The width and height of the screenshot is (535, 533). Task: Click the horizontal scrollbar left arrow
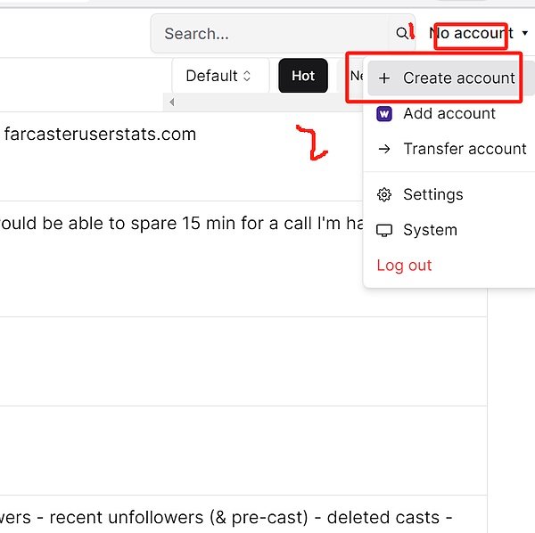pos(171,102)
